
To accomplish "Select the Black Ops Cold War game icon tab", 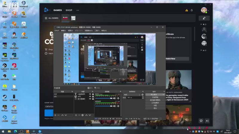I will [65, 18].
